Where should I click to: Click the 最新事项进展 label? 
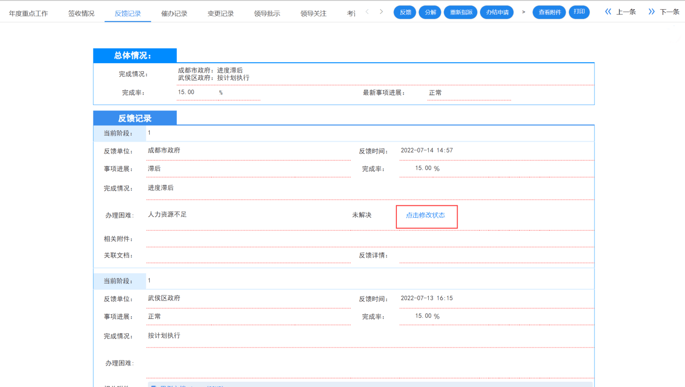pyautogui.click(x=384, y=93)
